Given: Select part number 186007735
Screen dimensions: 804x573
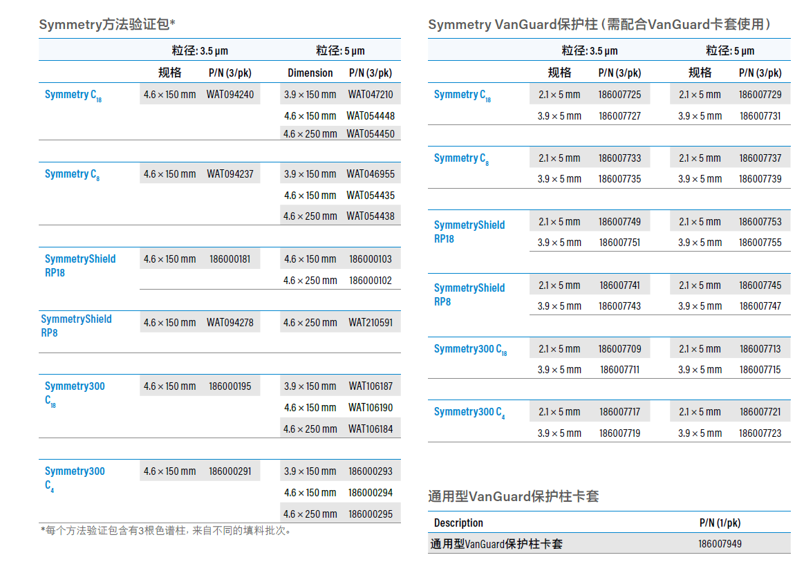Looking at the screenshot, I should pyautogui.click(x=619, y=180).
